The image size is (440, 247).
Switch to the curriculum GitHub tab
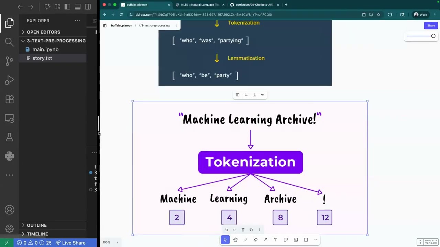[x=254, y=5]
